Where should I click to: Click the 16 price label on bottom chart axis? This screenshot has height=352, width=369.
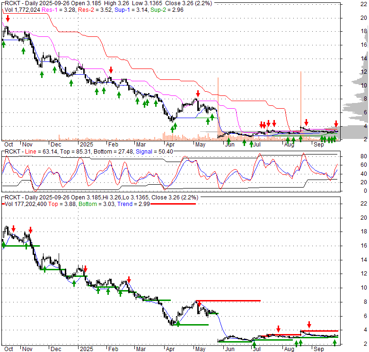(364, 246)
